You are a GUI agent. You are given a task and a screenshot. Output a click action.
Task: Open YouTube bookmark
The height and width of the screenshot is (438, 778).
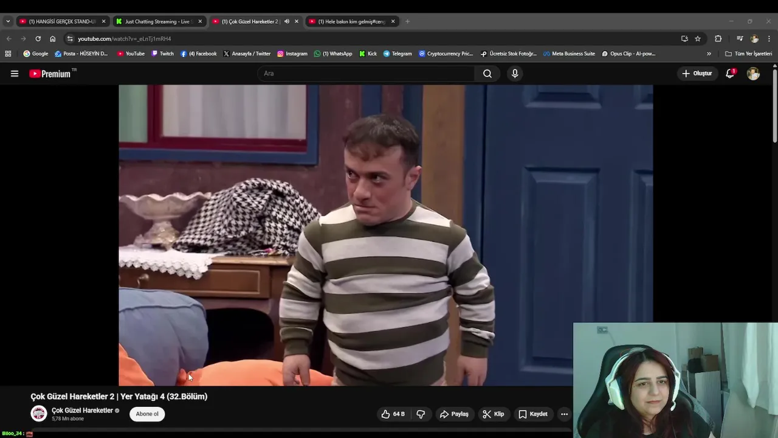131,54
